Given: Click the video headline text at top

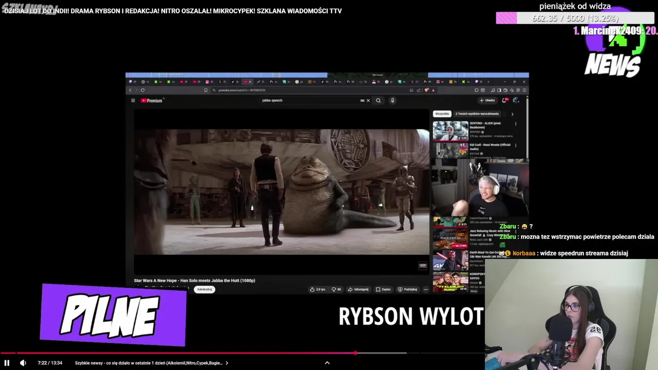Looking at the screenshot, I should pyautogui.click(x=173, y=11).
